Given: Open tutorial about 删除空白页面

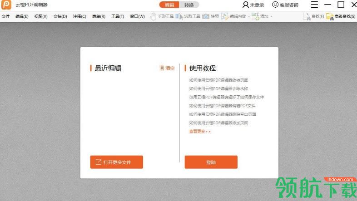Looking at the screenshot, I should point(223,114).
